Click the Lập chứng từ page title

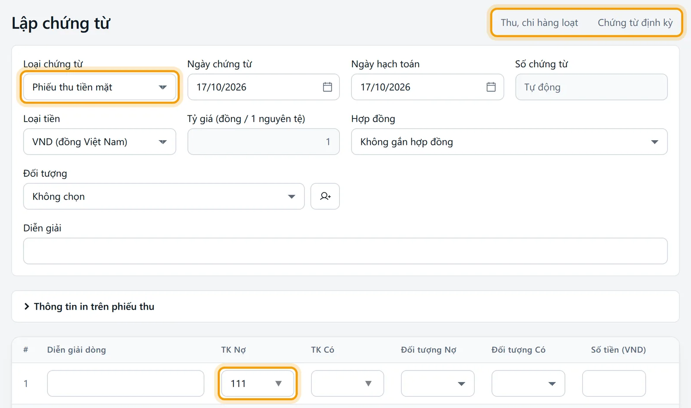[61, 23]
